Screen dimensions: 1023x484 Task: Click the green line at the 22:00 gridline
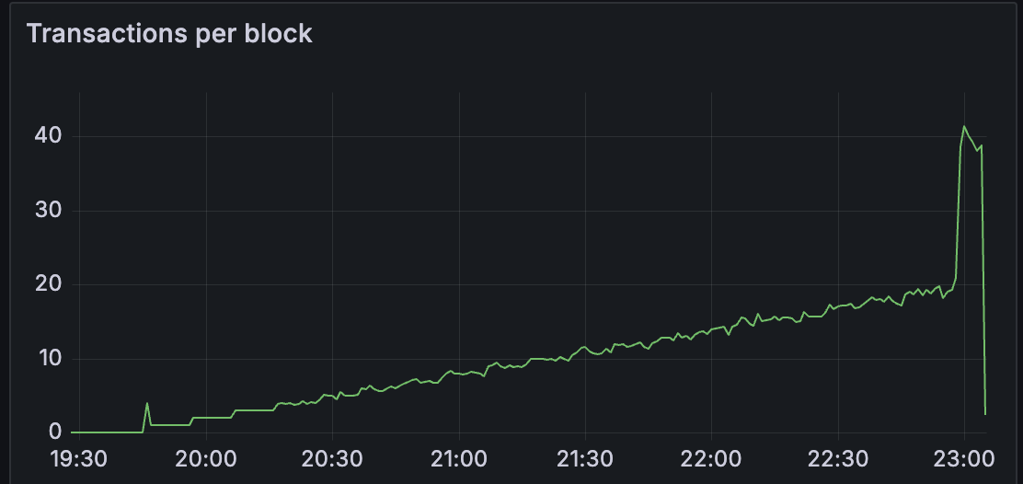(711, 328)
